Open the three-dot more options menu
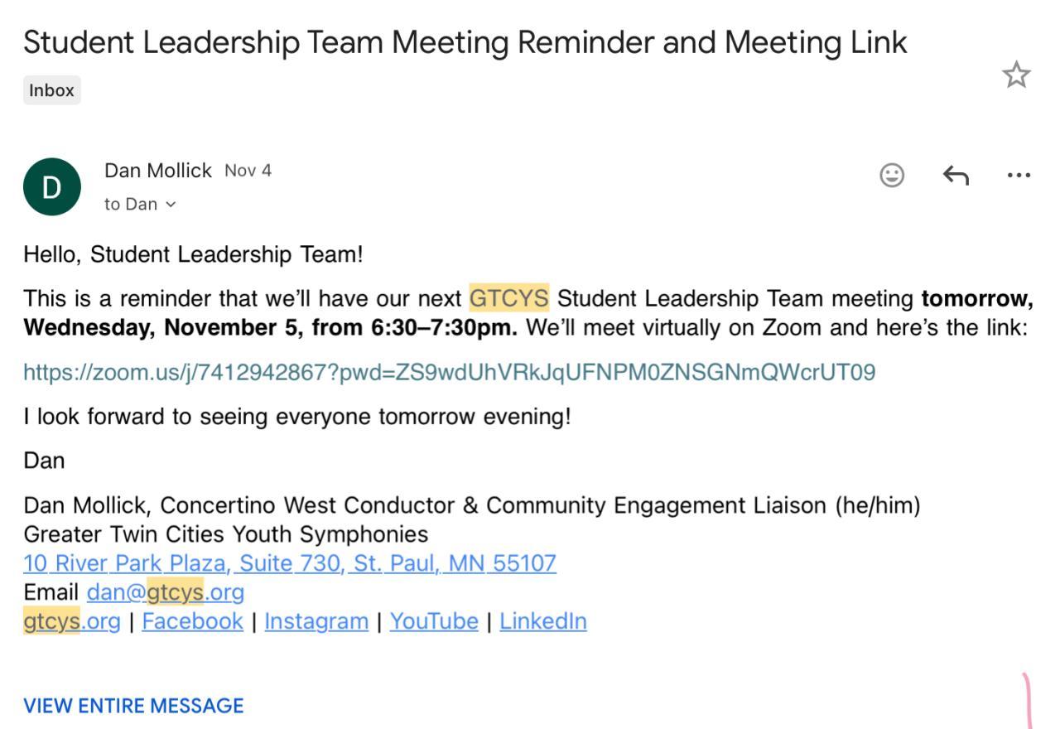 click(1019, 175)
